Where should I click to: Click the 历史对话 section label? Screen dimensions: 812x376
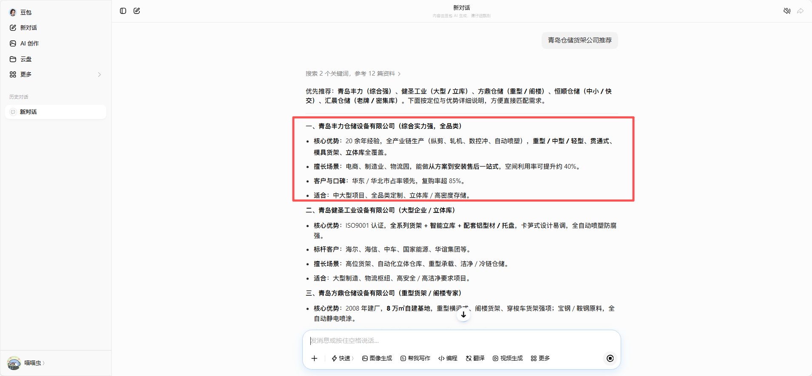click(x=19, y=97)
